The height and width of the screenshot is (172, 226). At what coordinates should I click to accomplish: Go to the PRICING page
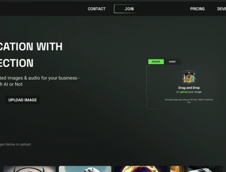tap(197, 9)
